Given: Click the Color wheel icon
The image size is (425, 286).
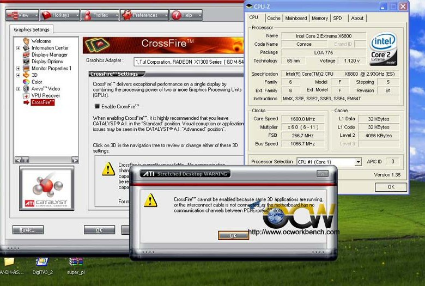Looking at the screenshot, I should point(26,82).
